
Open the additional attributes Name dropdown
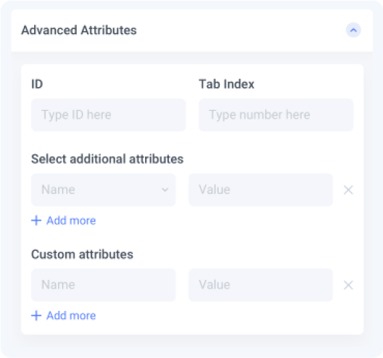[103, 190]
